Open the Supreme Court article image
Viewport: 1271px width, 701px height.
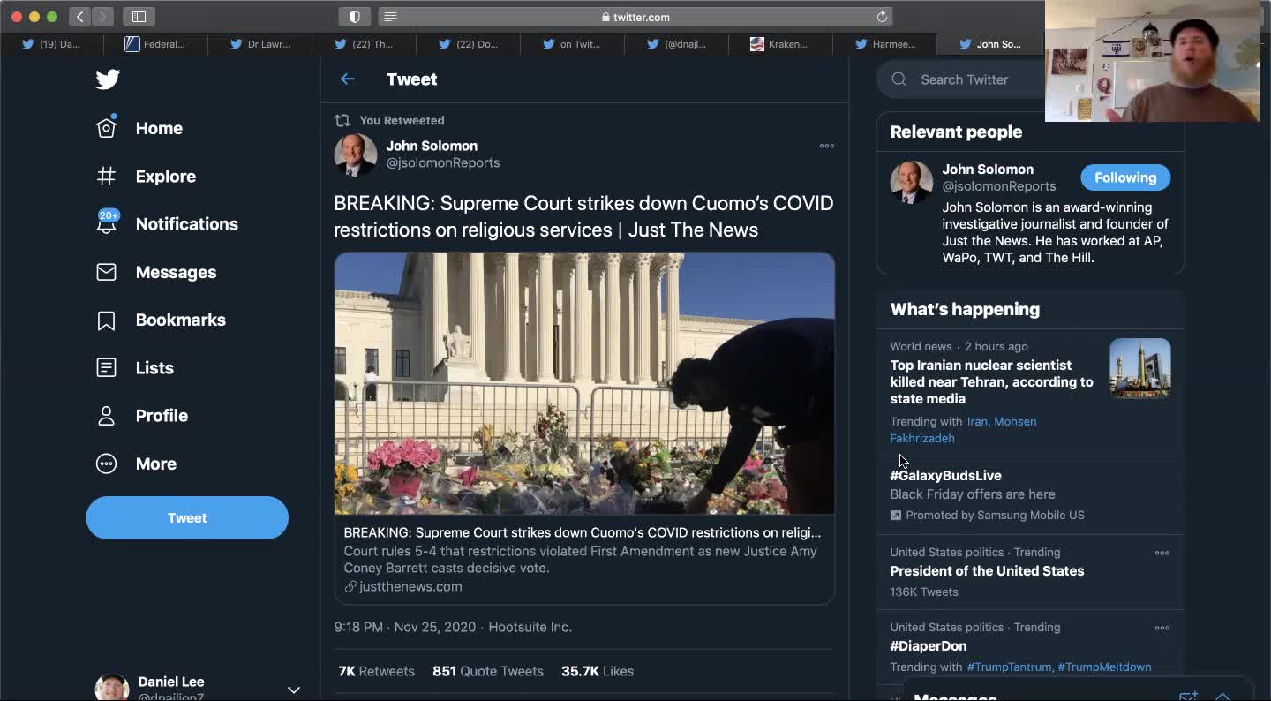pos(584,383)
